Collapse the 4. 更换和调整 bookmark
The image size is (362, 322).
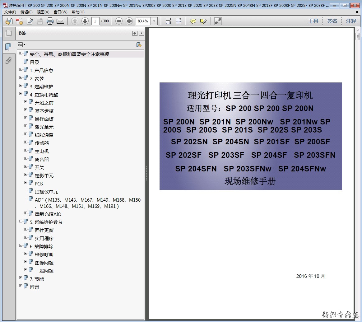21,93
